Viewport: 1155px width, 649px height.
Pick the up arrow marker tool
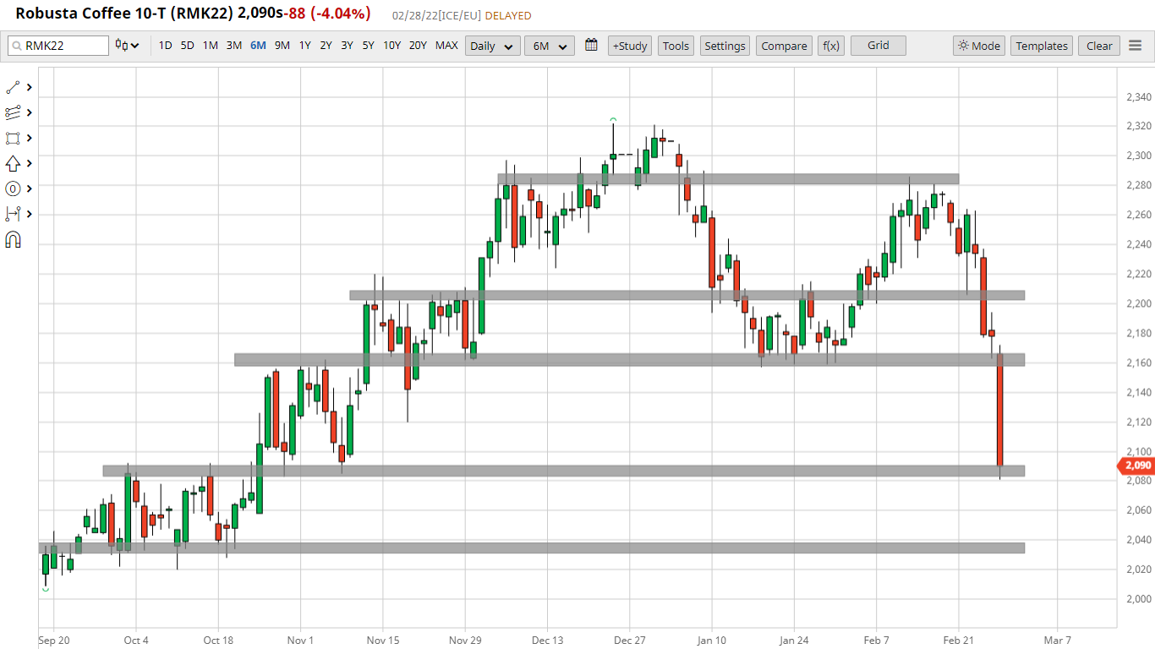[13, 163]
